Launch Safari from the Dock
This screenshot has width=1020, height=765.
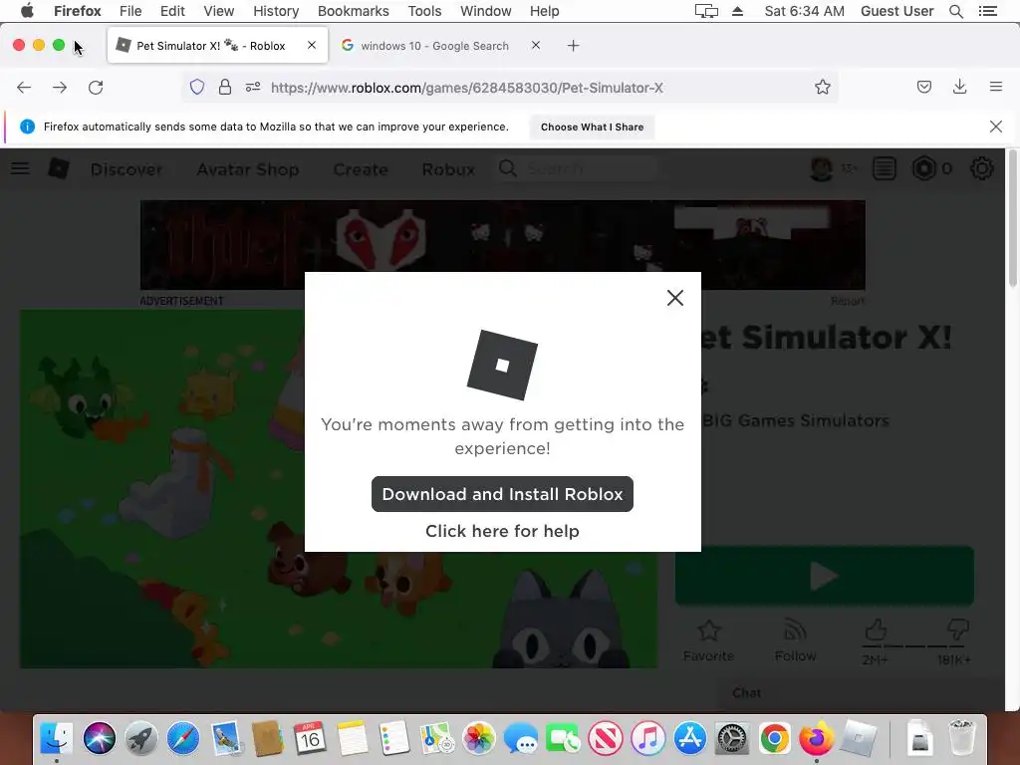183,739
